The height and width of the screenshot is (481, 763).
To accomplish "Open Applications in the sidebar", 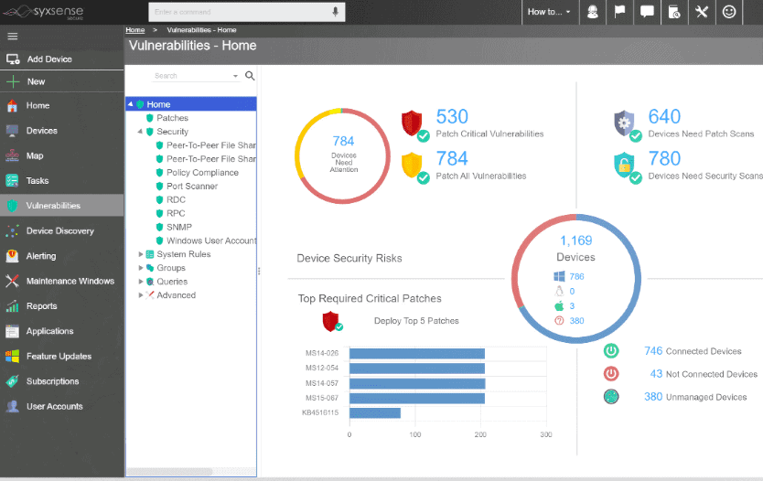I will [62, 331].
